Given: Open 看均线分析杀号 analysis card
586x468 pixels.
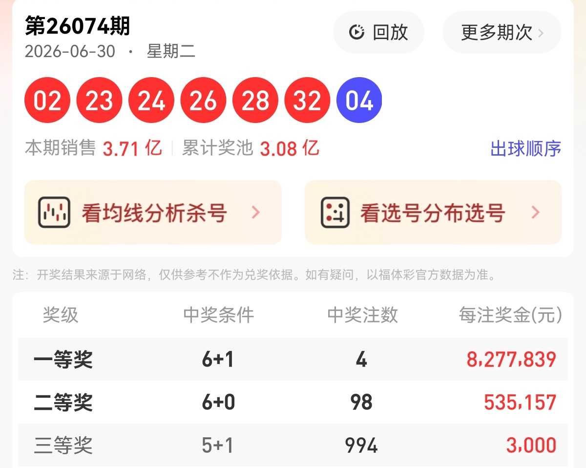Looking at the screenshot, I should (x=153, y=212).
